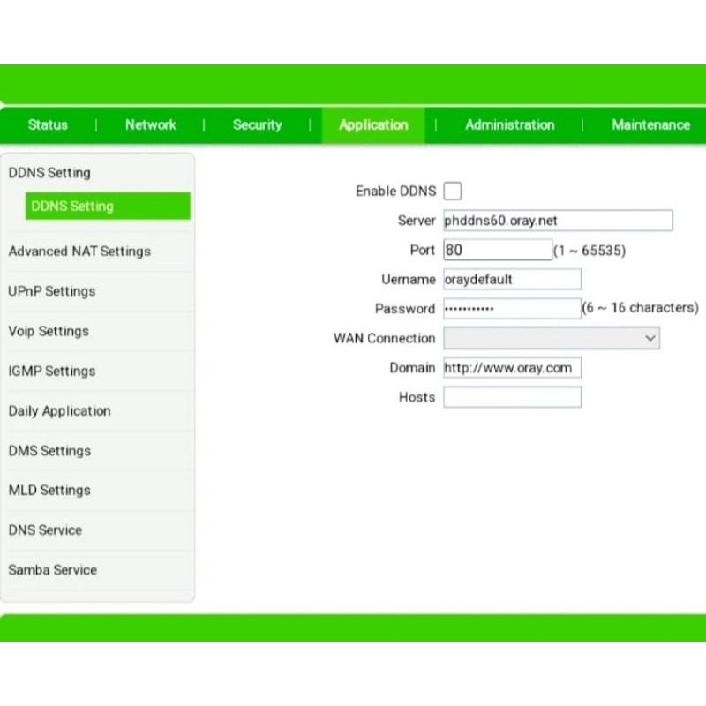Switch to the Maintenance tab
Viewport: 706px width, 706px height.
click(650, 125)
